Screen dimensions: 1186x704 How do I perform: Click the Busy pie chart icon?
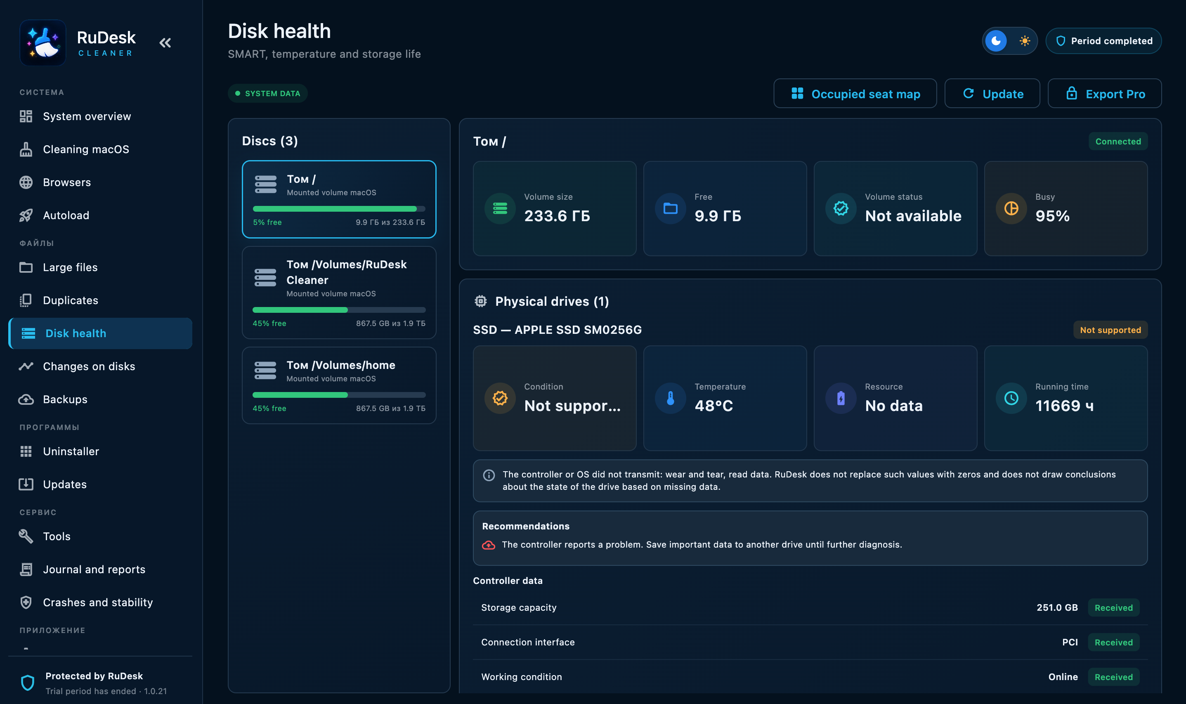(1011, 208)
